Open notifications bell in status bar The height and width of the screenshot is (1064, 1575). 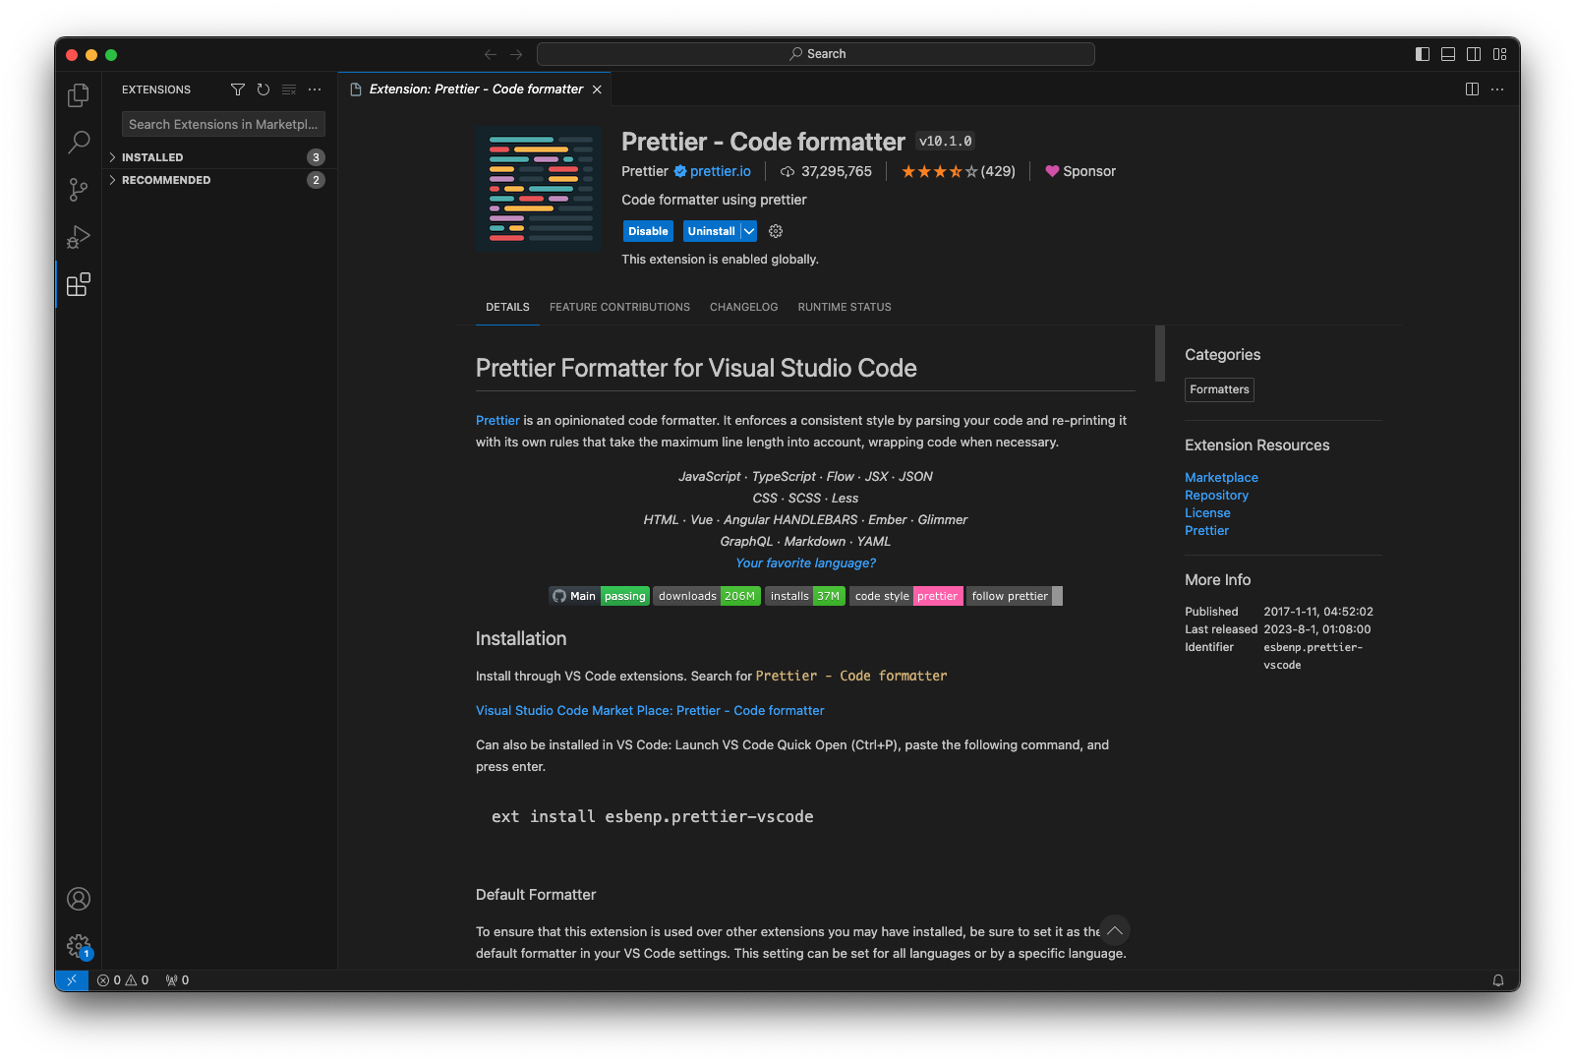click(1498, 980)
